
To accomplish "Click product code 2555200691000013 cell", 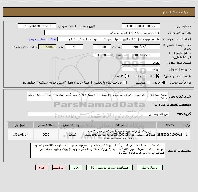I will point(170,135).
